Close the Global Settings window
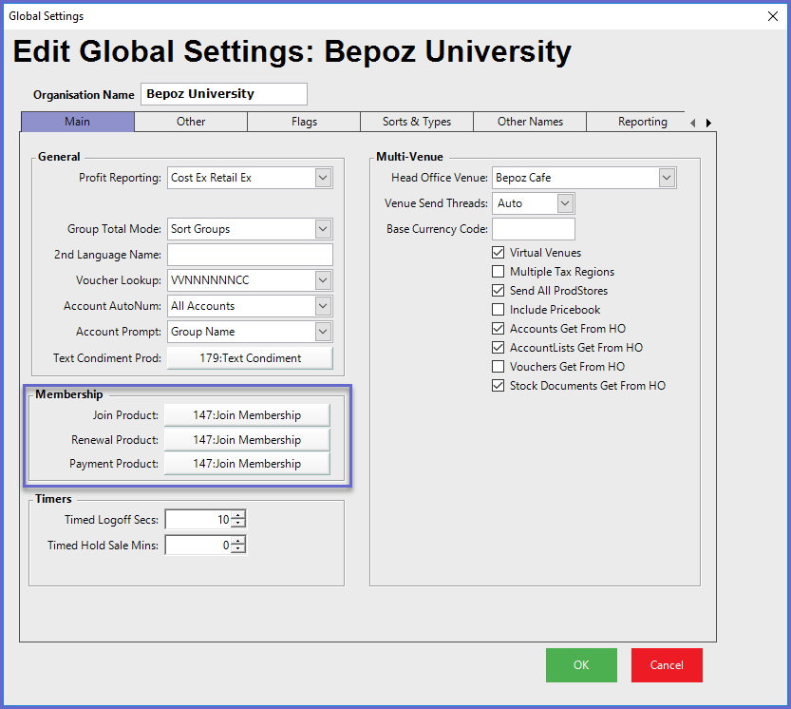This screenshot has width=791, height=709. (771, 16)
